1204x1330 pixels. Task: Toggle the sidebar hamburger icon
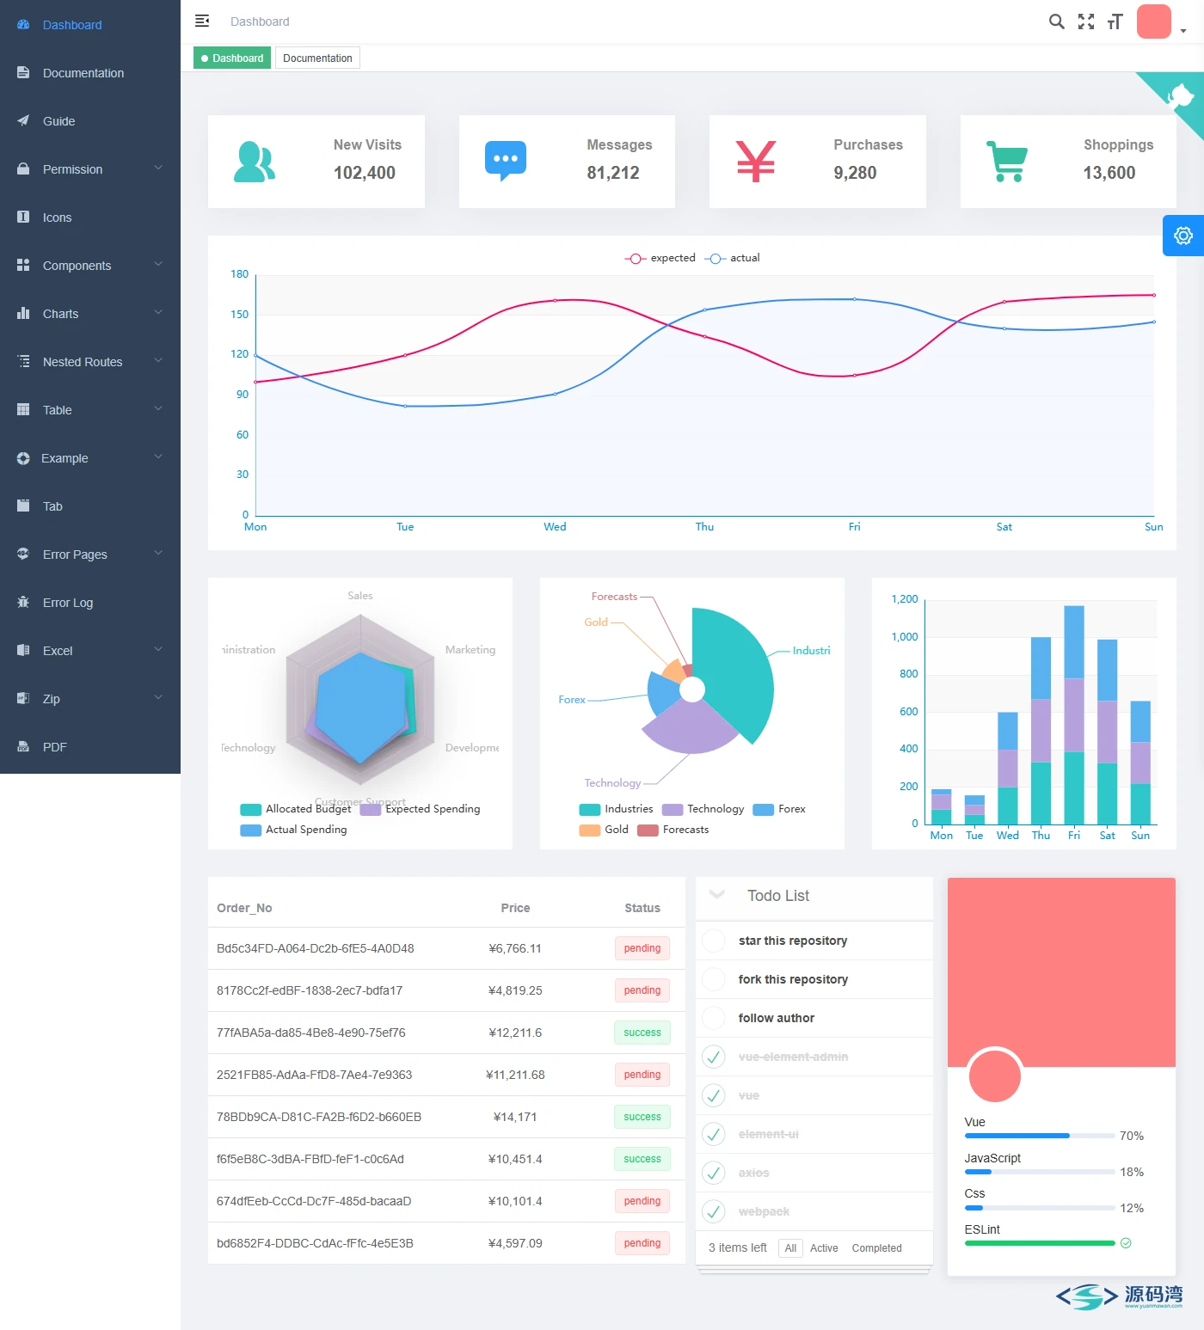click(202, 21)
